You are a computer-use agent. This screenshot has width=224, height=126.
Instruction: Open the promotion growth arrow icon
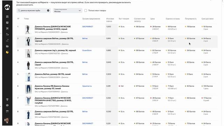coord(7,41)
